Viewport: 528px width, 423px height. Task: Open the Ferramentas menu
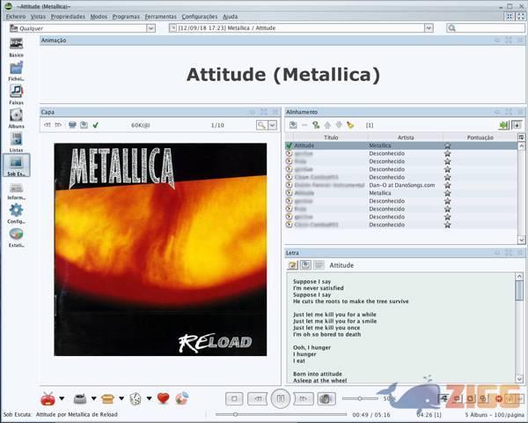coord(160,17)
